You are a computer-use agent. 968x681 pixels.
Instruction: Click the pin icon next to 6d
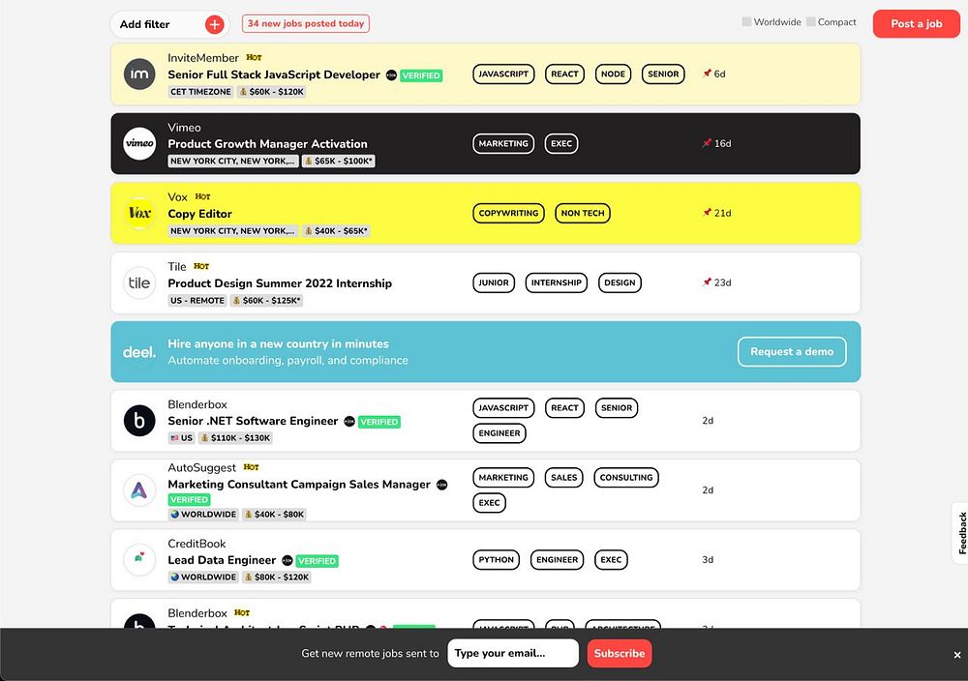click(x=707, y=74)
